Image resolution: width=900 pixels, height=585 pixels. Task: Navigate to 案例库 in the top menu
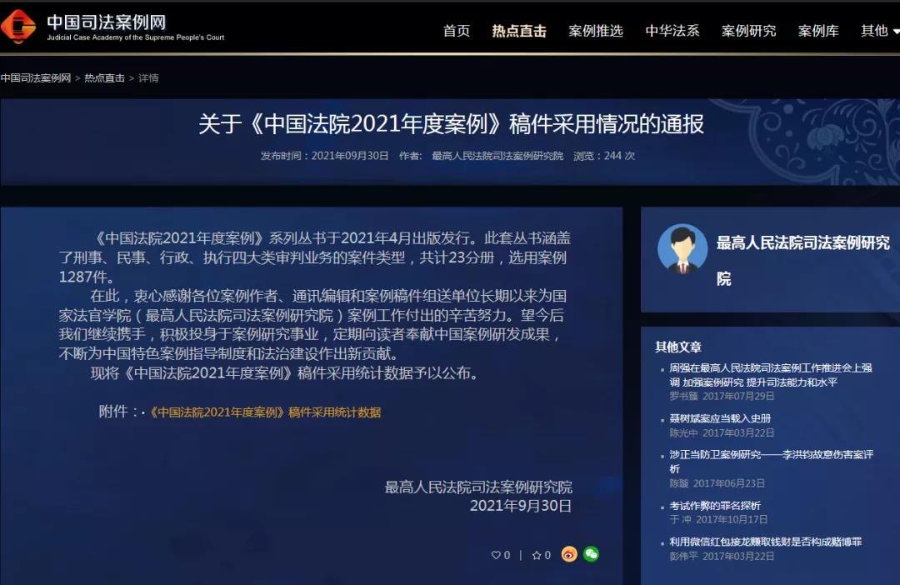tap(818, 31)
